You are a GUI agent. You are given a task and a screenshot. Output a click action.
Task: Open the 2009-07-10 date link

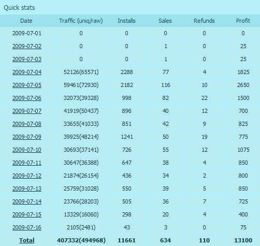pos(27,150)
